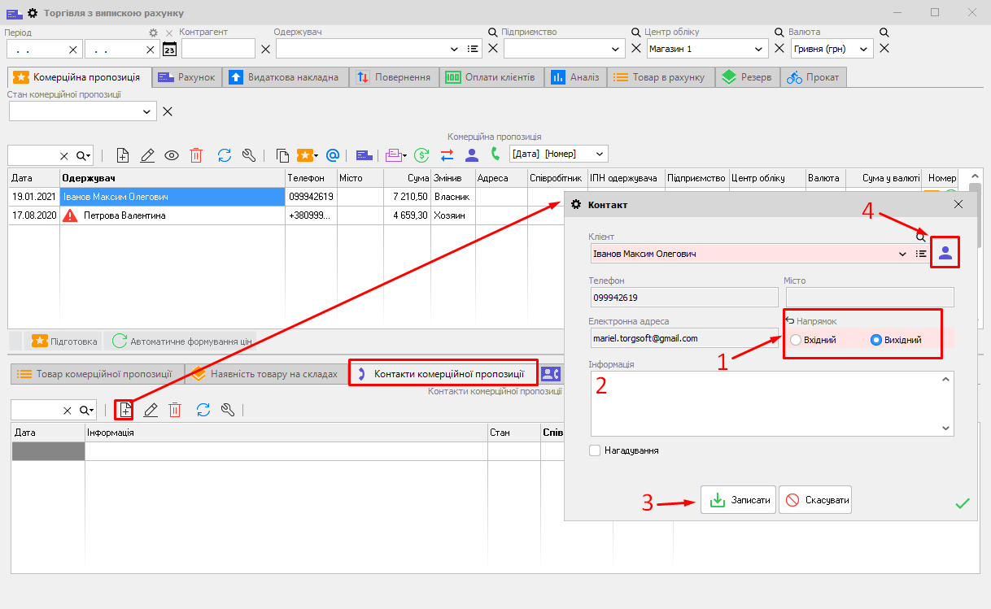991x609 pixels.
Task: Enable the Нагадування checkbox
Action: pyautogui.click(x=595, y=450)
